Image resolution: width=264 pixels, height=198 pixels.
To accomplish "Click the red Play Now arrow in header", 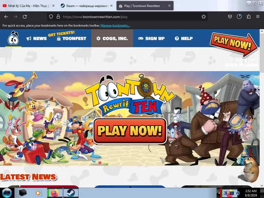I will 234,44.
